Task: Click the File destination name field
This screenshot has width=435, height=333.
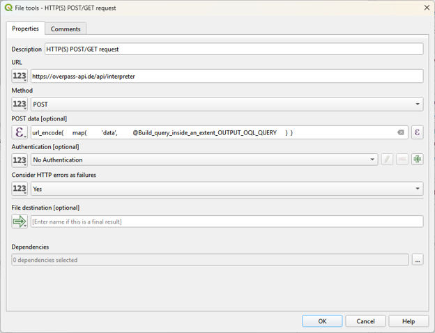Action: [227, 222]
